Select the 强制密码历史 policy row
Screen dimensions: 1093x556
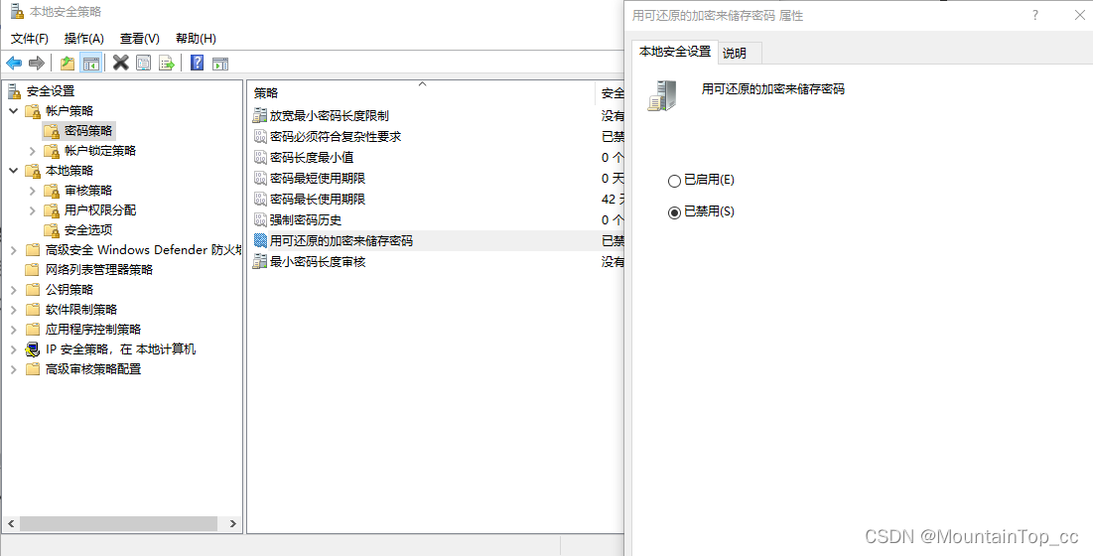coord(438,220)
